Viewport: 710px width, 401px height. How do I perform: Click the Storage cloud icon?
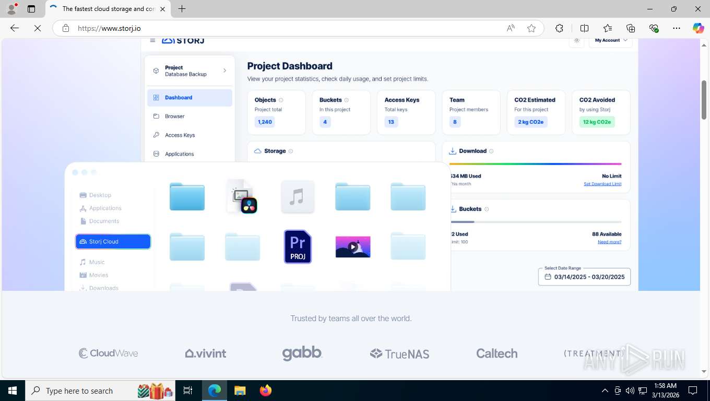click(x=257, y=151)
